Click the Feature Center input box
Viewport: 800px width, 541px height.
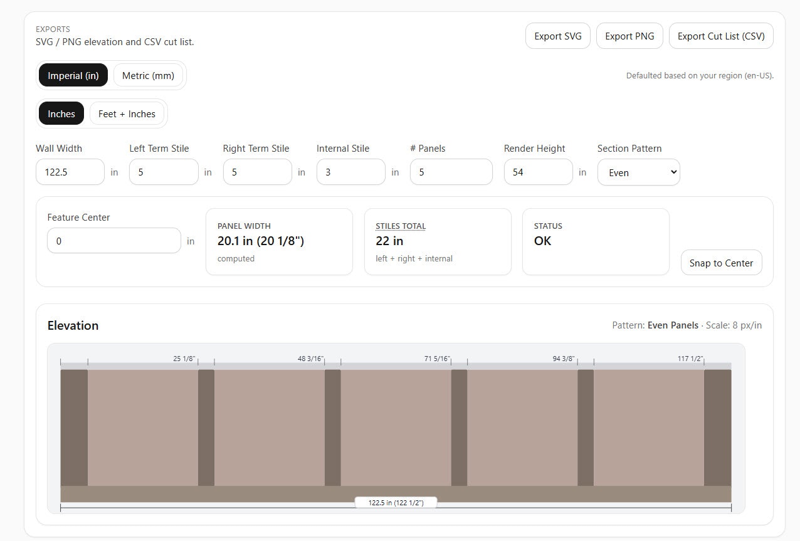pyautogui.click(x=113, y=240)
